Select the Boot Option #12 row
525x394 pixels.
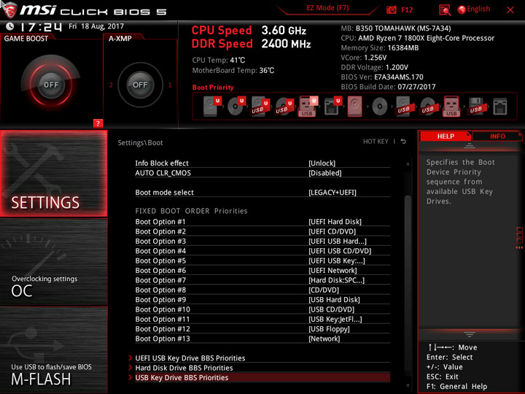pos(262,328)
